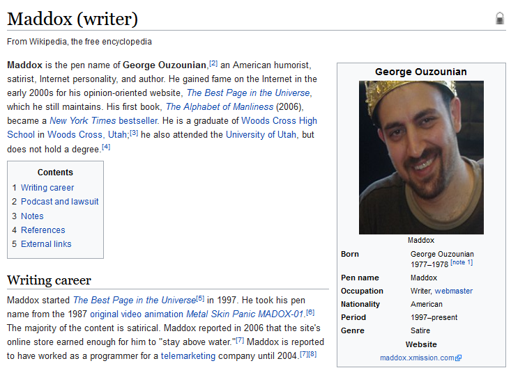Follow the New York Times bestseller link

104,121
